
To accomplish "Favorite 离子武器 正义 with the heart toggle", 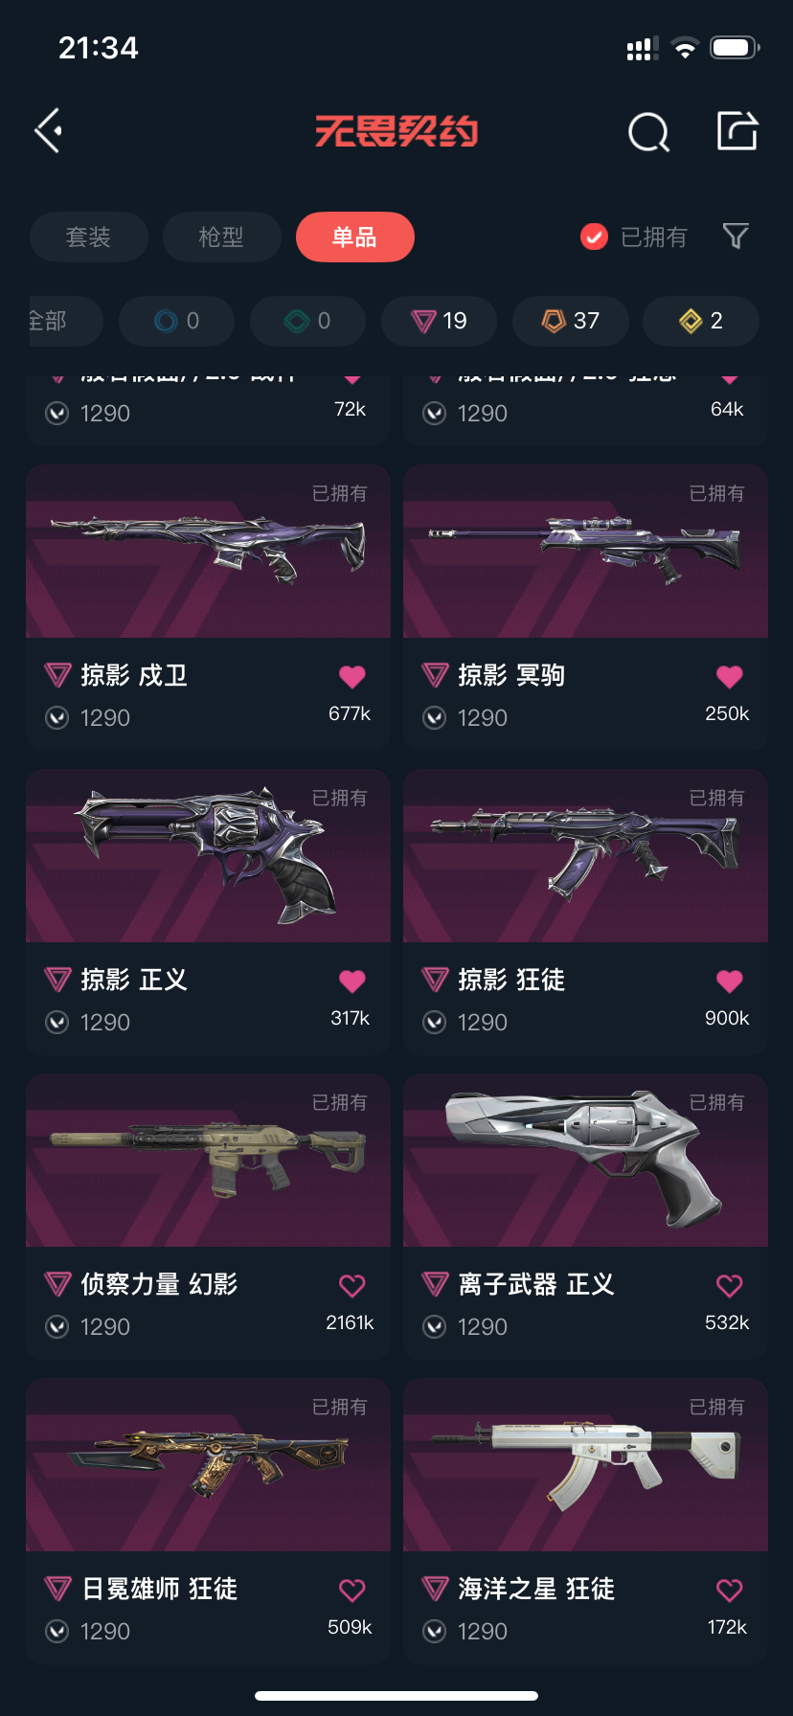I will (730, 1286).
